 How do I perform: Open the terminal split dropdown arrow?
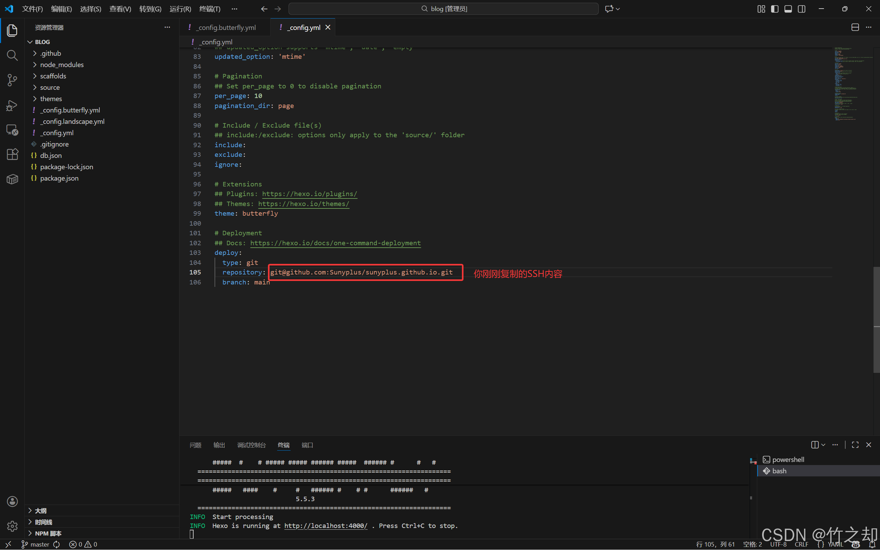pos(823,445)
